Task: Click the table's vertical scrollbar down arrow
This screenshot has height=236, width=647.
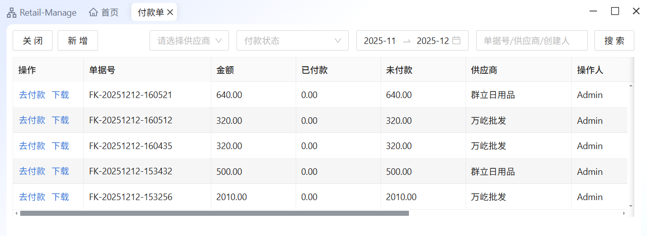Action: pos(630,206)
